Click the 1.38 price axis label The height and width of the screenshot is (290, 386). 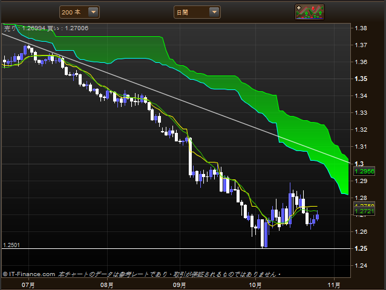[361, 28]
